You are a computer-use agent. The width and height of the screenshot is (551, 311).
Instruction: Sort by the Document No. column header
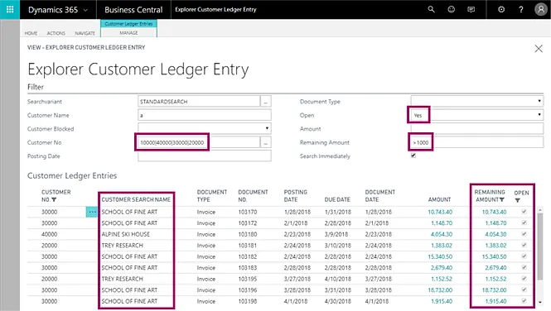pyautogui.click(x=253, y=196)
